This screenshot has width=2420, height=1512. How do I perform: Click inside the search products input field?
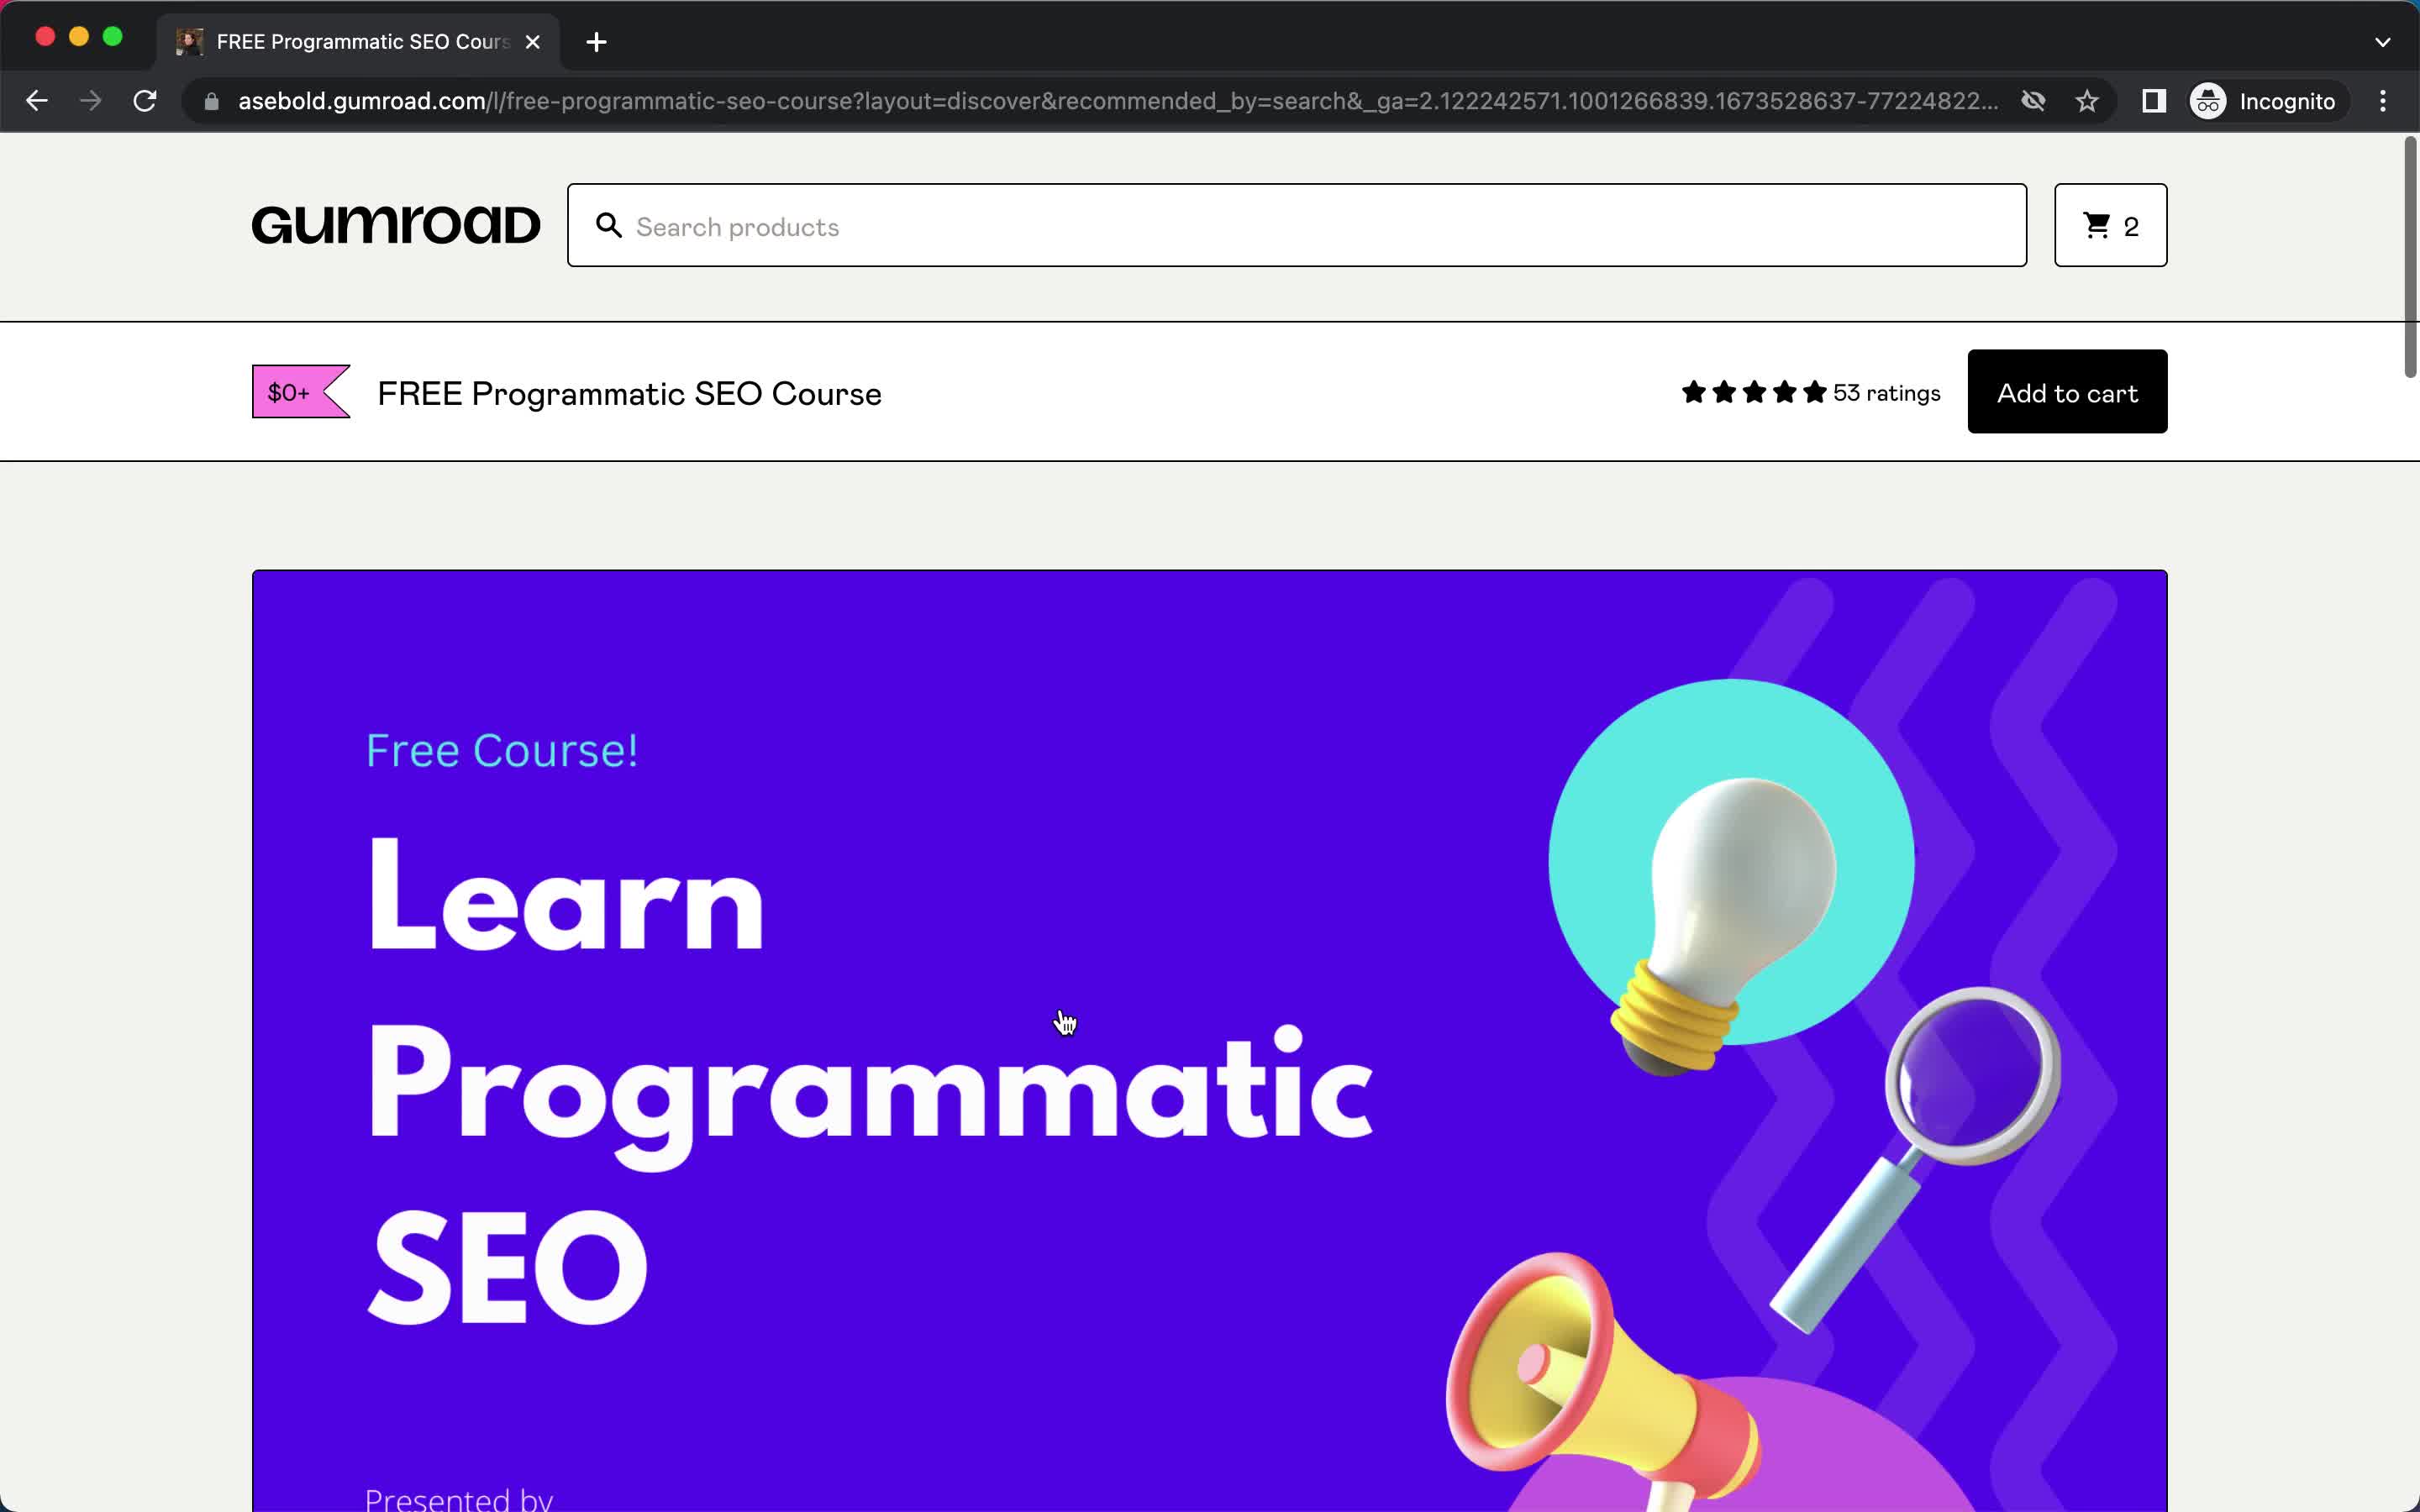(1298, 227)
